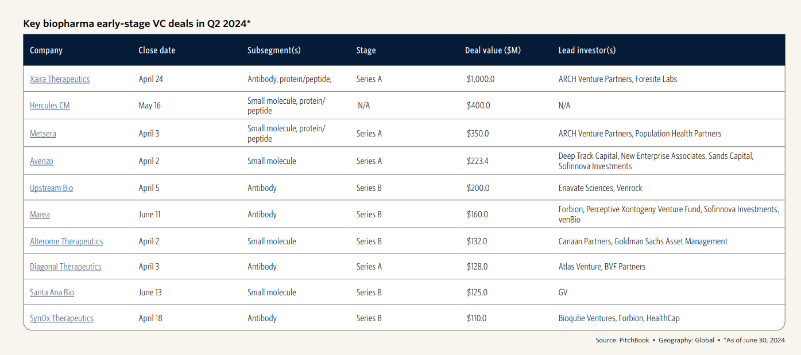The height and width of the screenshot is (355, 801).
Task: Click the SynOx Therapeutics link
Action: tap(61, 318)
